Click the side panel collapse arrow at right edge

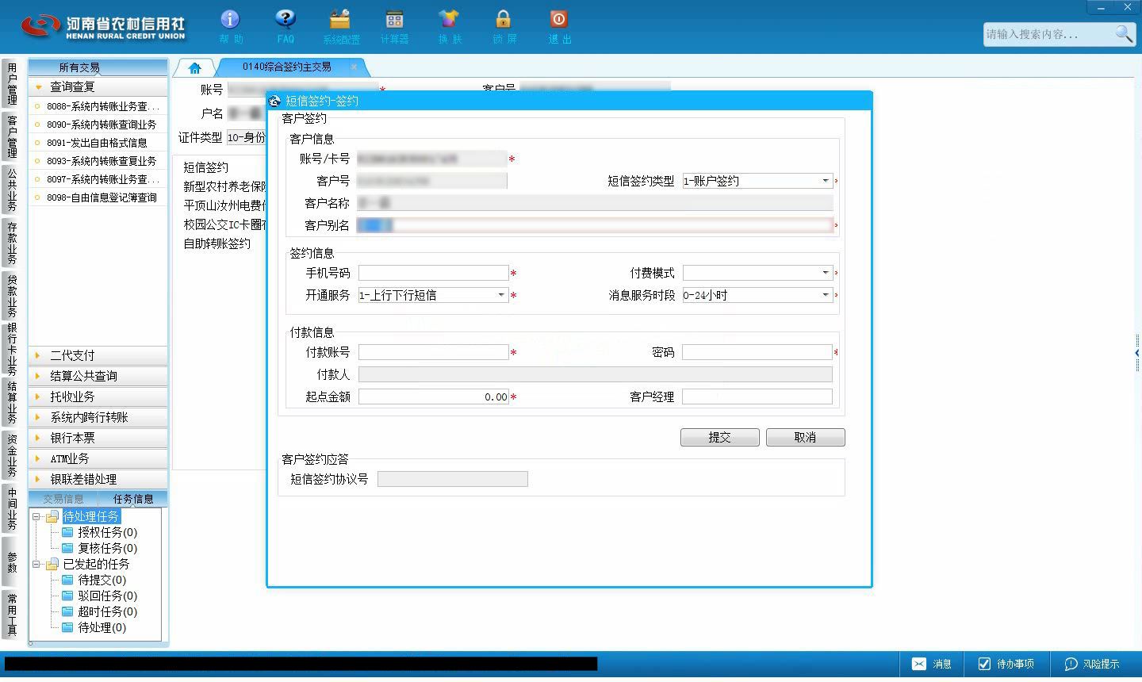click(x=1137, y=353)
